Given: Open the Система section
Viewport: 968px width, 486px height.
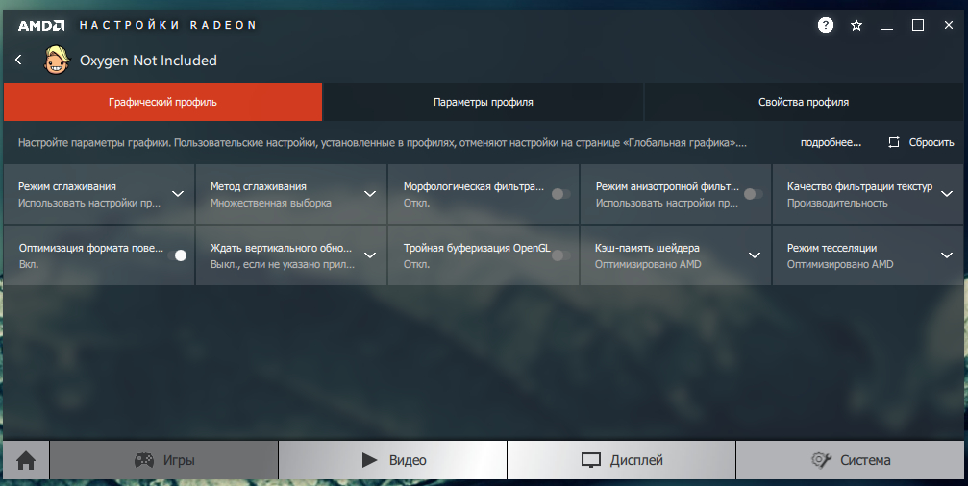Looking at the screenshot, I should click(x=850, y=460).
